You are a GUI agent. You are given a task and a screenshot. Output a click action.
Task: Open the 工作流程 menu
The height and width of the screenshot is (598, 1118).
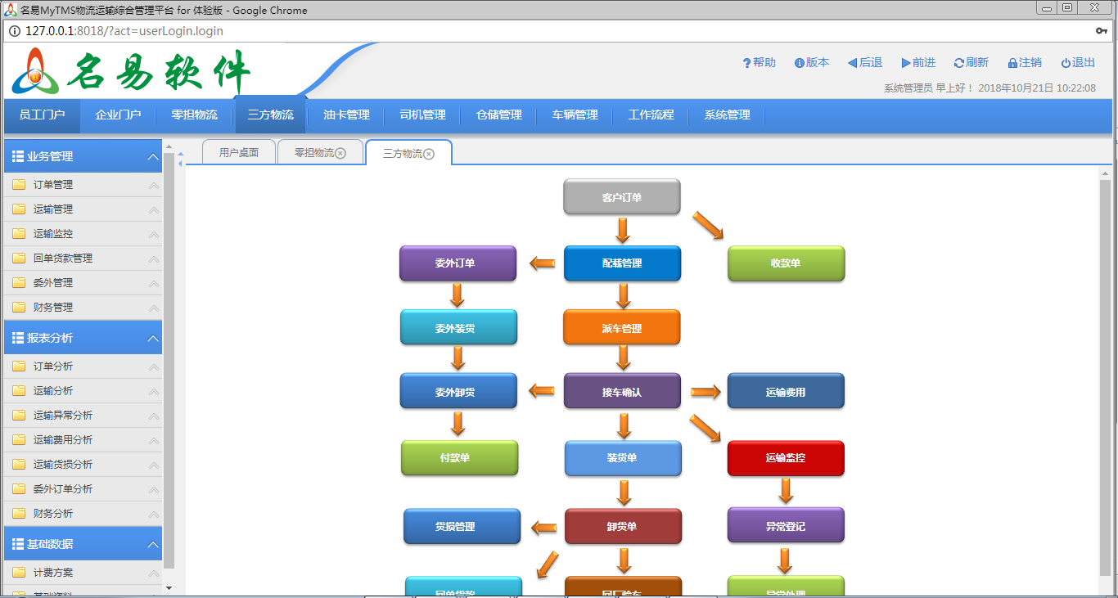point(651,115)
